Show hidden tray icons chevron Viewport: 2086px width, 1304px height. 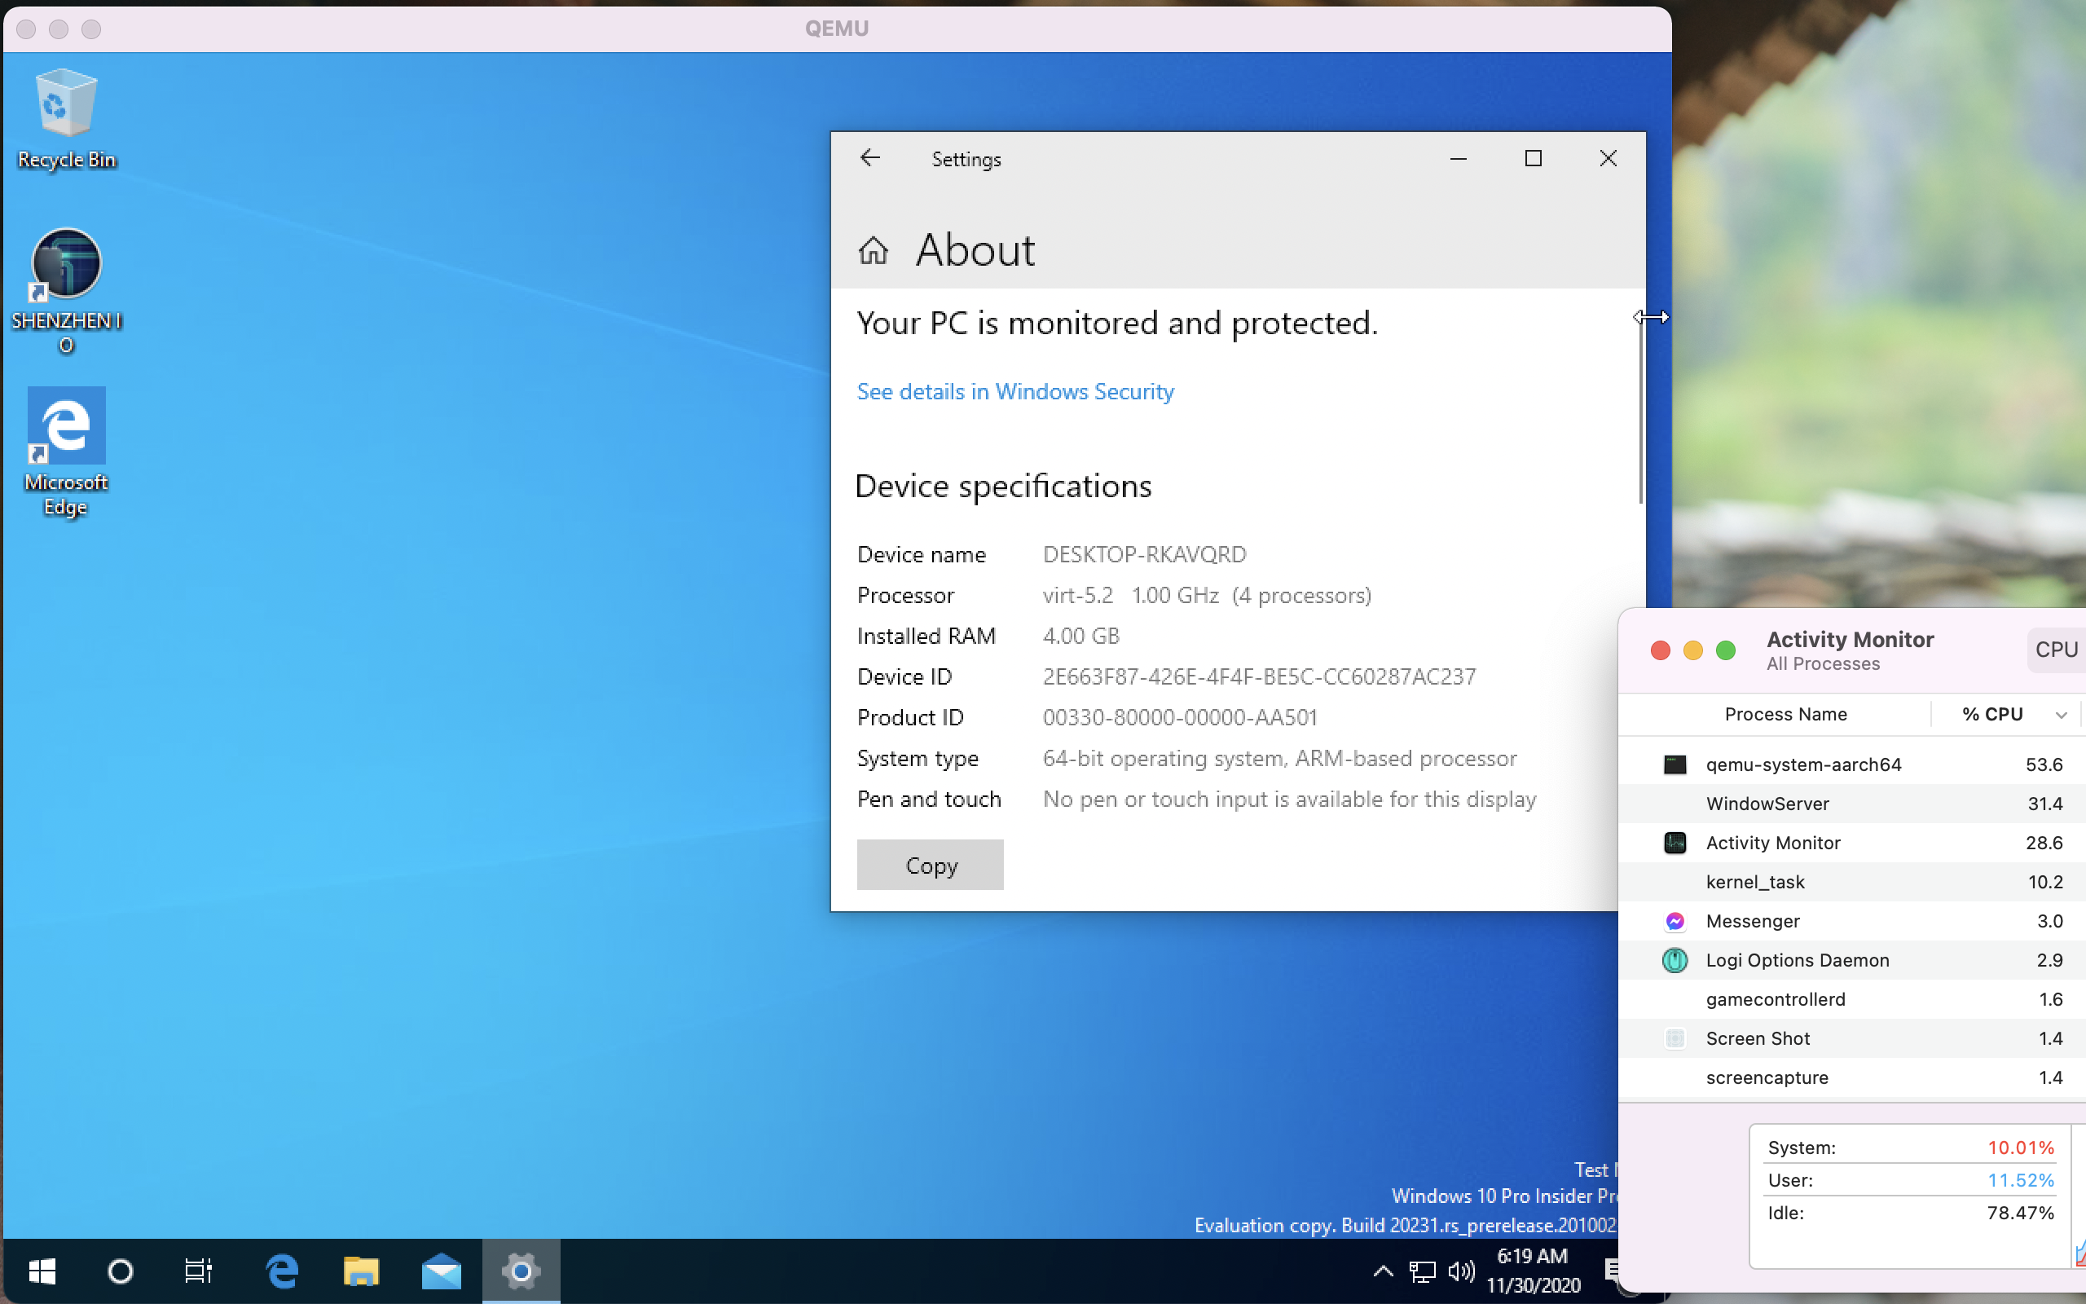point(1383,1271)
